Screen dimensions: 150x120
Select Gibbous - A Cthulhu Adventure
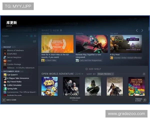21,68
